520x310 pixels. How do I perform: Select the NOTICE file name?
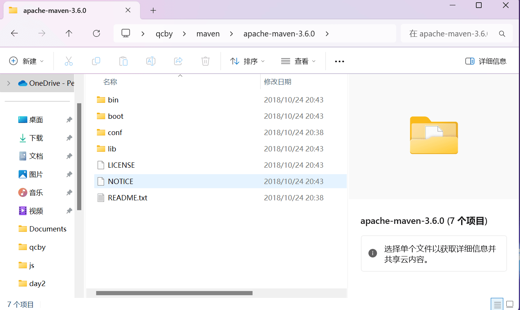tap(120, 181)
